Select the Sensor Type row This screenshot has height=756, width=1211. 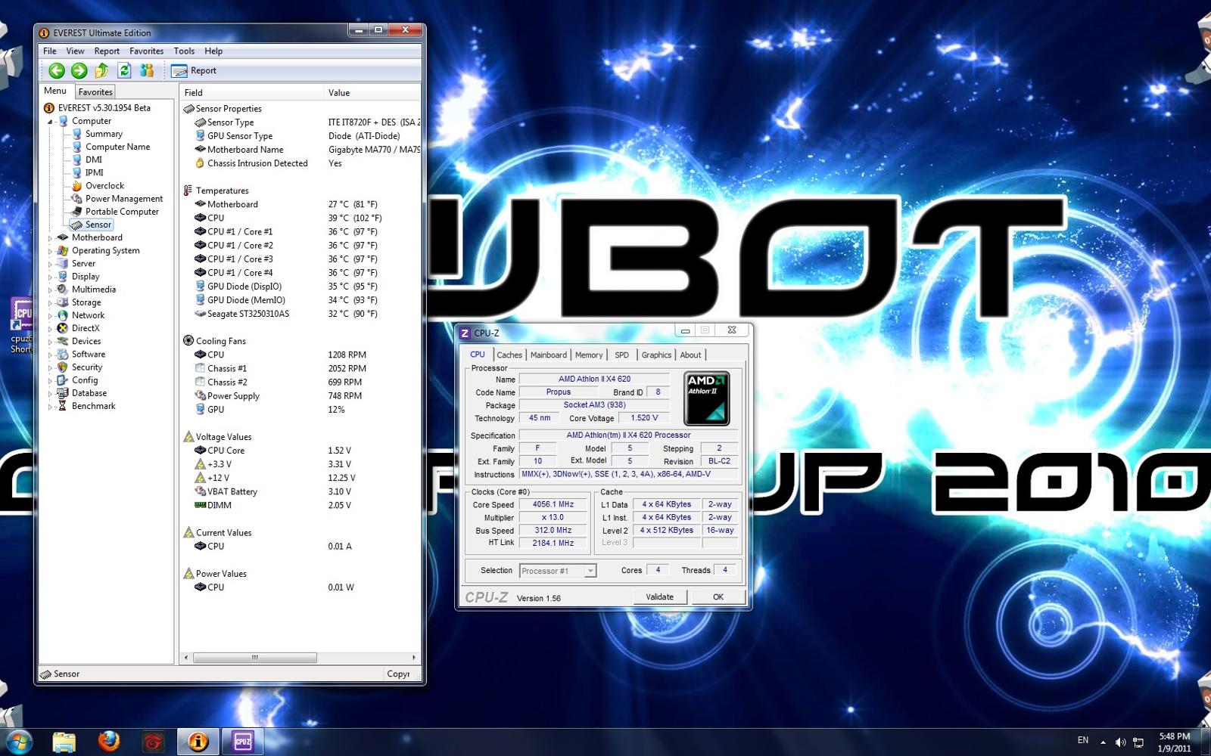pos(300,122)
